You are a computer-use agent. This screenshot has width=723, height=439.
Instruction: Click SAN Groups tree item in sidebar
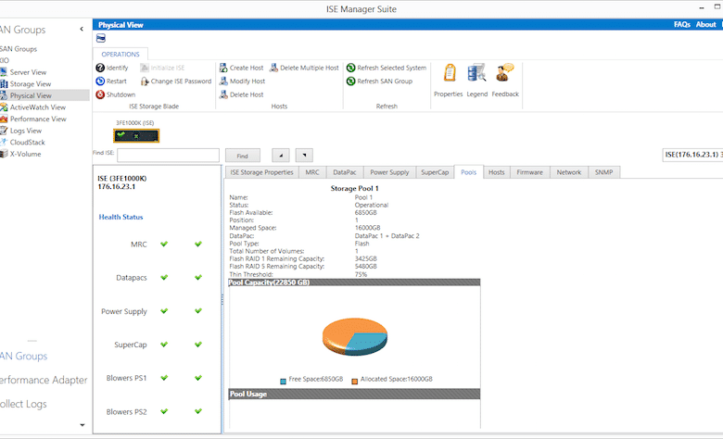click(19, 49)
